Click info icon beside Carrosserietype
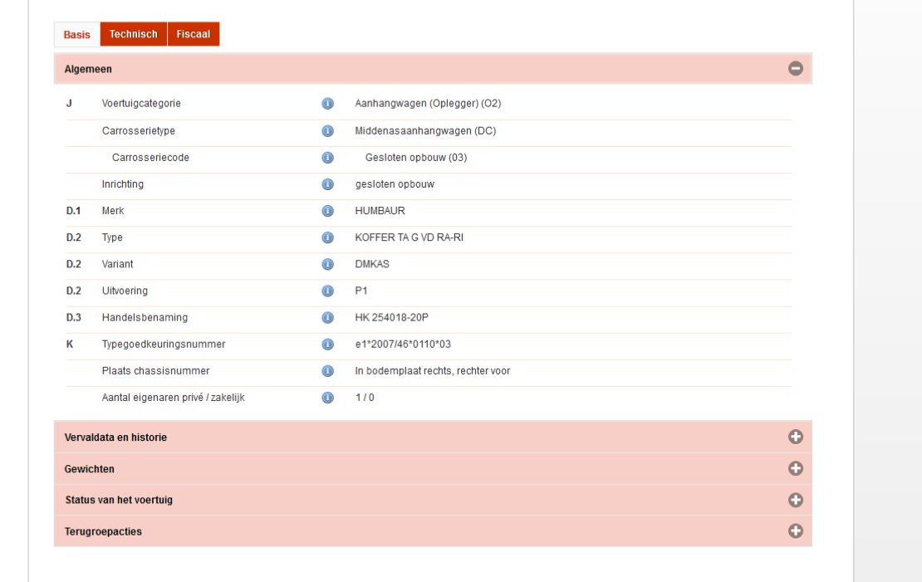This screenshot has height=582, width=922. tap(327, 131)
